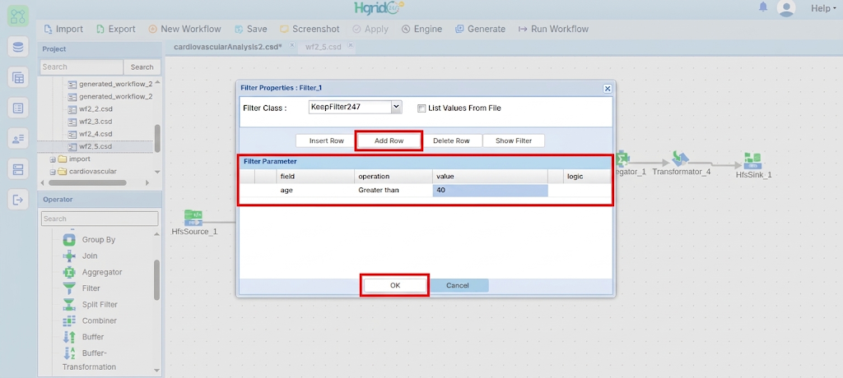
Task: Click the Operator search input field
Action: (x=100, y=219)
